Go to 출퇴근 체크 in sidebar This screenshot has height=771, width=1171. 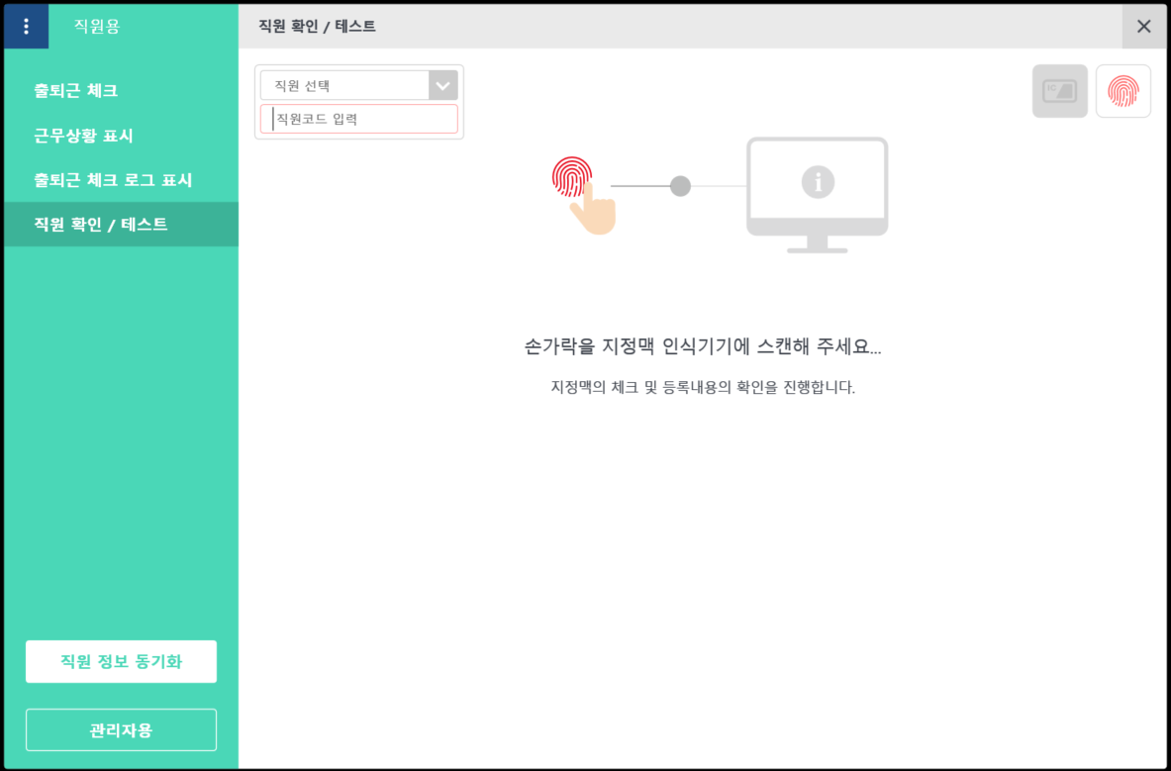click(76, 91)
